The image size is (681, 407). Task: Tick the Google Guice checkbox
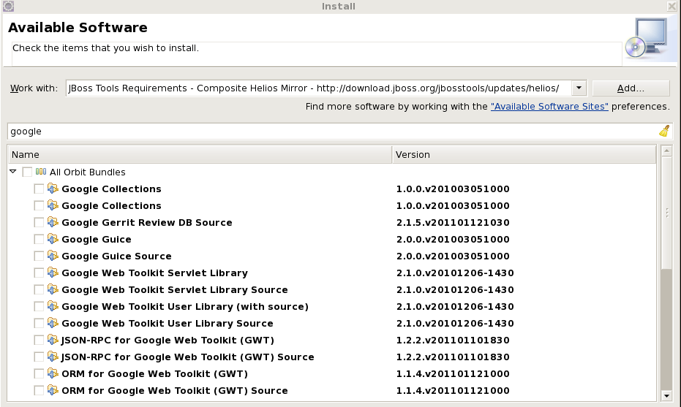39,240
